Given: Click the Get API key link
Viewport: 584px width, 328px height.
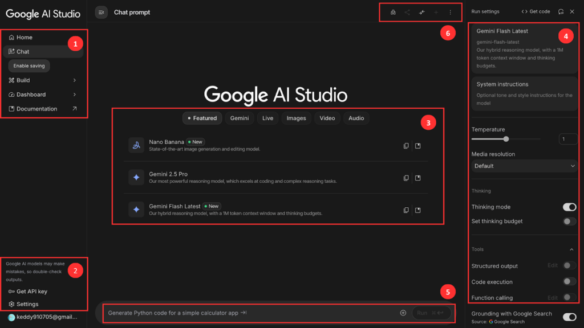Looking at the screenshot, I should pyautogui.click(x=31, y=292).
